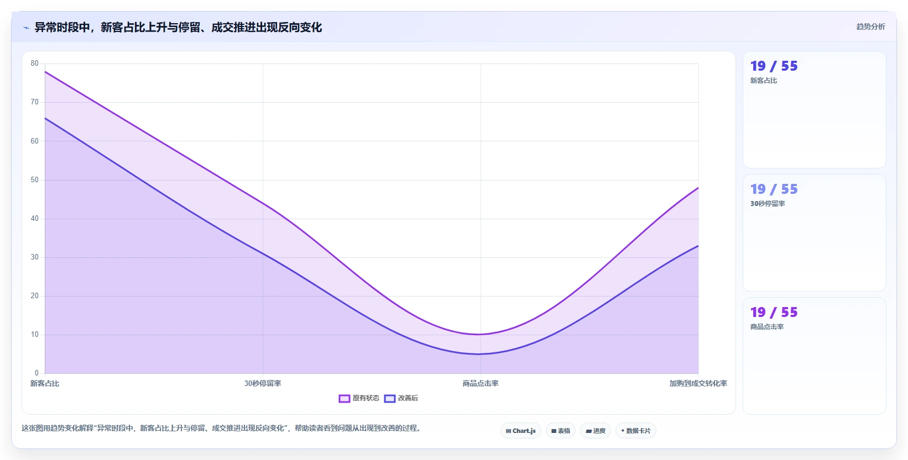Click the 商品点击率 x-axis label
The image size is (908, 460).
pyautogui.click(x=481, y=383)
